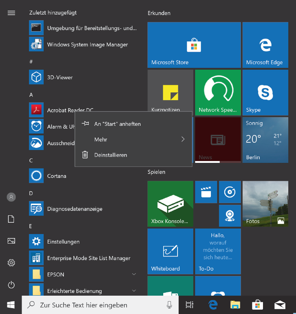Launch Cortana from the app list

tap(83, 176)
